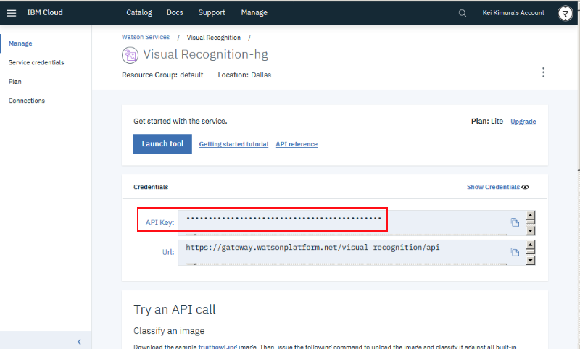The height and width of the screenshot is (349, 580).
Task: Open the fruitbowl.jpg sample link
Action: (217, 346)
